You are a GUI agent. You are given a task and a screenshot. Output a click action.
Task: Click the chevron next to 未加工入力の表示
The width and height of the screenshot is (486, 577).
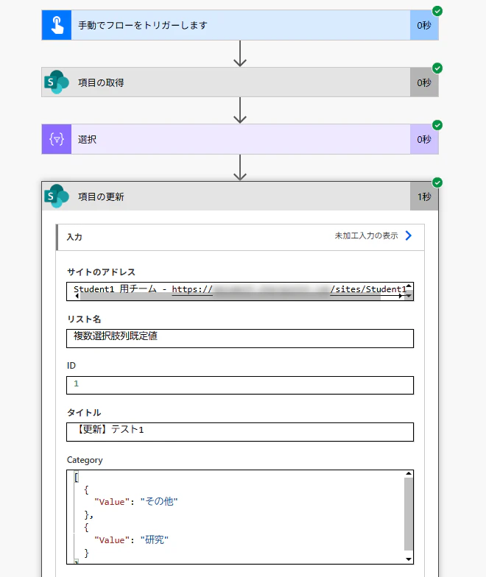(408, 236)
